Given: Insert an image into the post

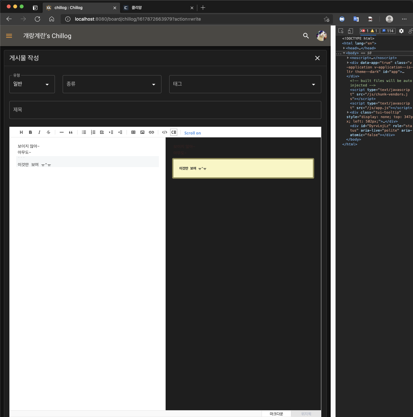Looking at the screenshot, I should click(x=142, y=132).
